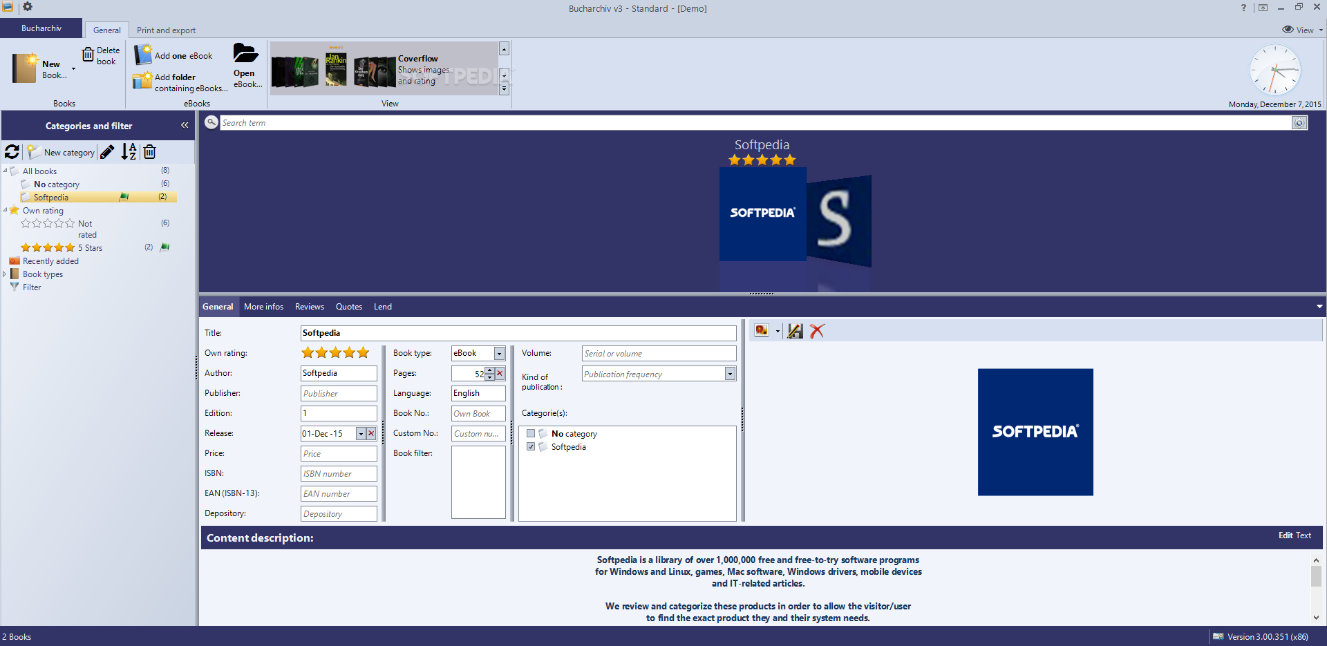Expand the Book types tree node
The height and width of the screenshot is (646, 1327).
(5, 274)
